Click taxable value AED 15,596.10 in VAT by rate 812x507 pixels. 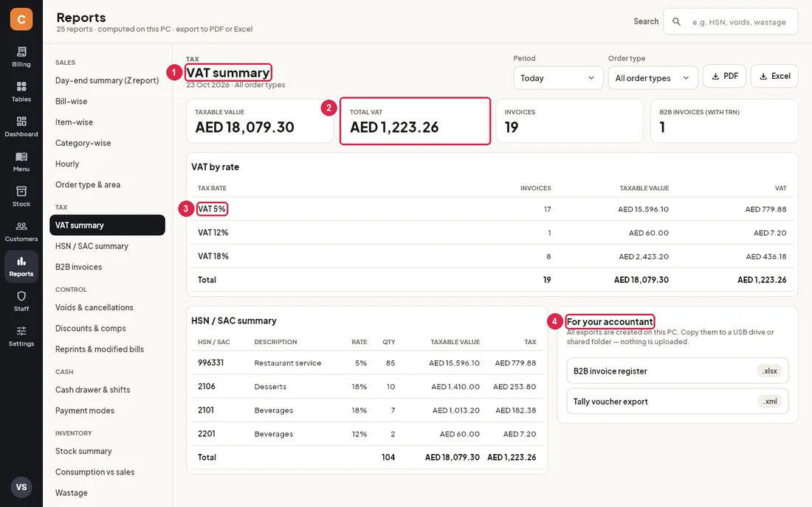tap(643, 209)
